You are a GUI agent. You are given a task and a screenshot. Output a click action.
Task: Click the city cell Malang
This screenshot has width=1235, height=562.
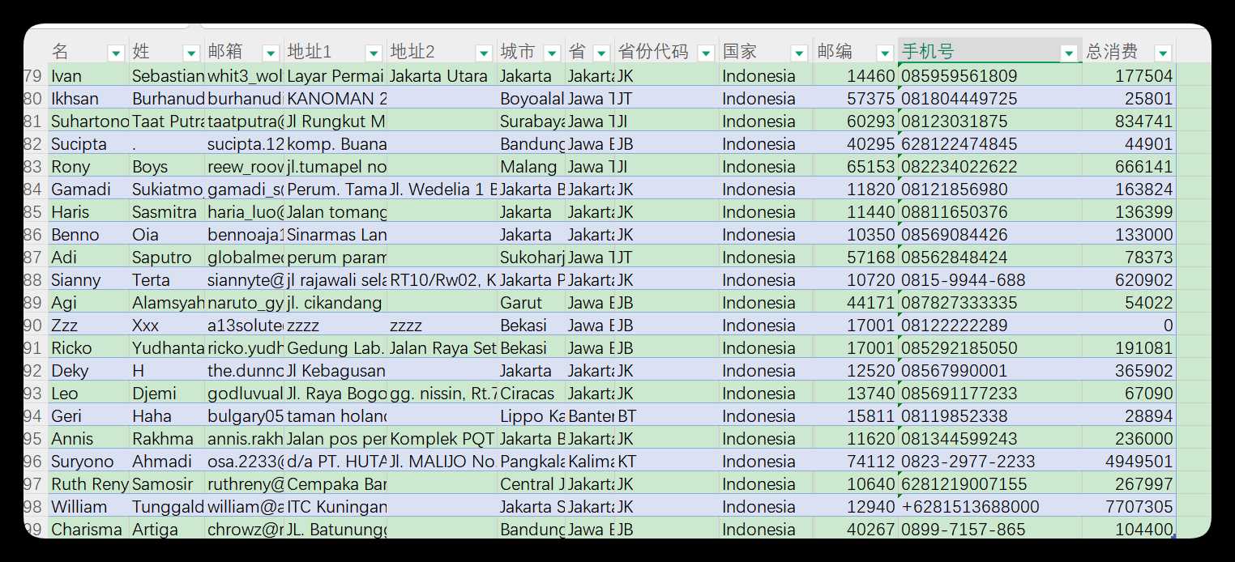531,167
